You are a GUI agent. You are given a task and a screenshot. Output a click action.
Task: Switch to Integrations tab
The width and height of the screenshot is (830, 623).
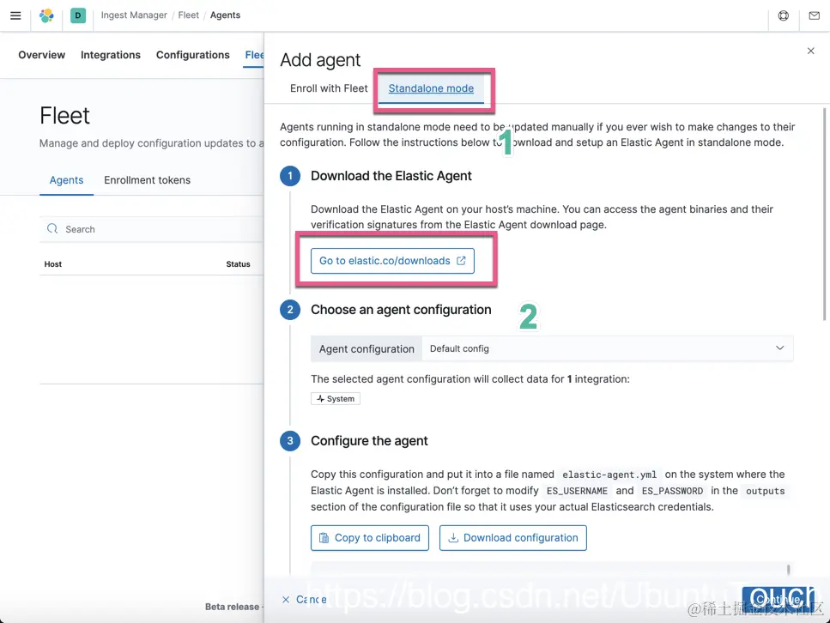[111, 55]
